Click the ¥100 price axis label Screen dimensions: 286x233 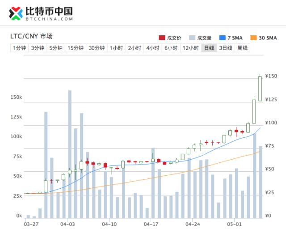click(271, 123)
